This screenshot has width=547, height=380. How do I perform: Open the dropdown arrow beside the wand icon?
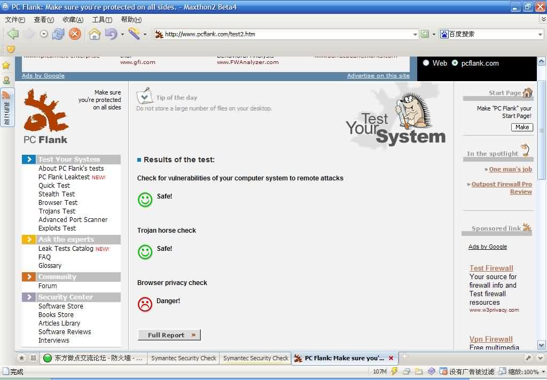(145, 34)
